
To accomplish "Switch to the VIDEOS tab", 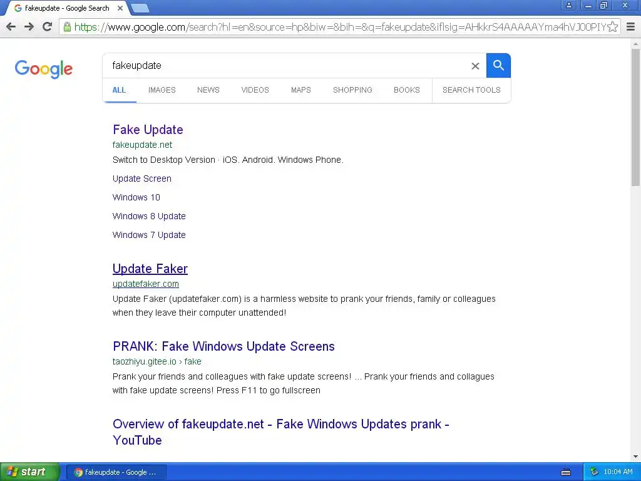I will coord(255,90).
